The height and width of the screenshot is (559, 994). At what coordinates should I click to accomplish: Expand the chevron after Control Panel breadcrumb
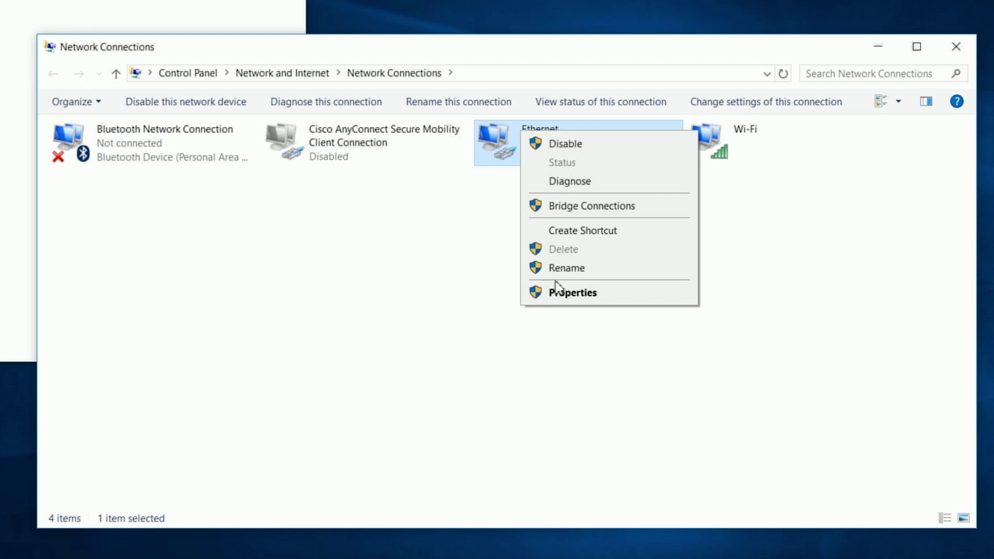point(226,73)
